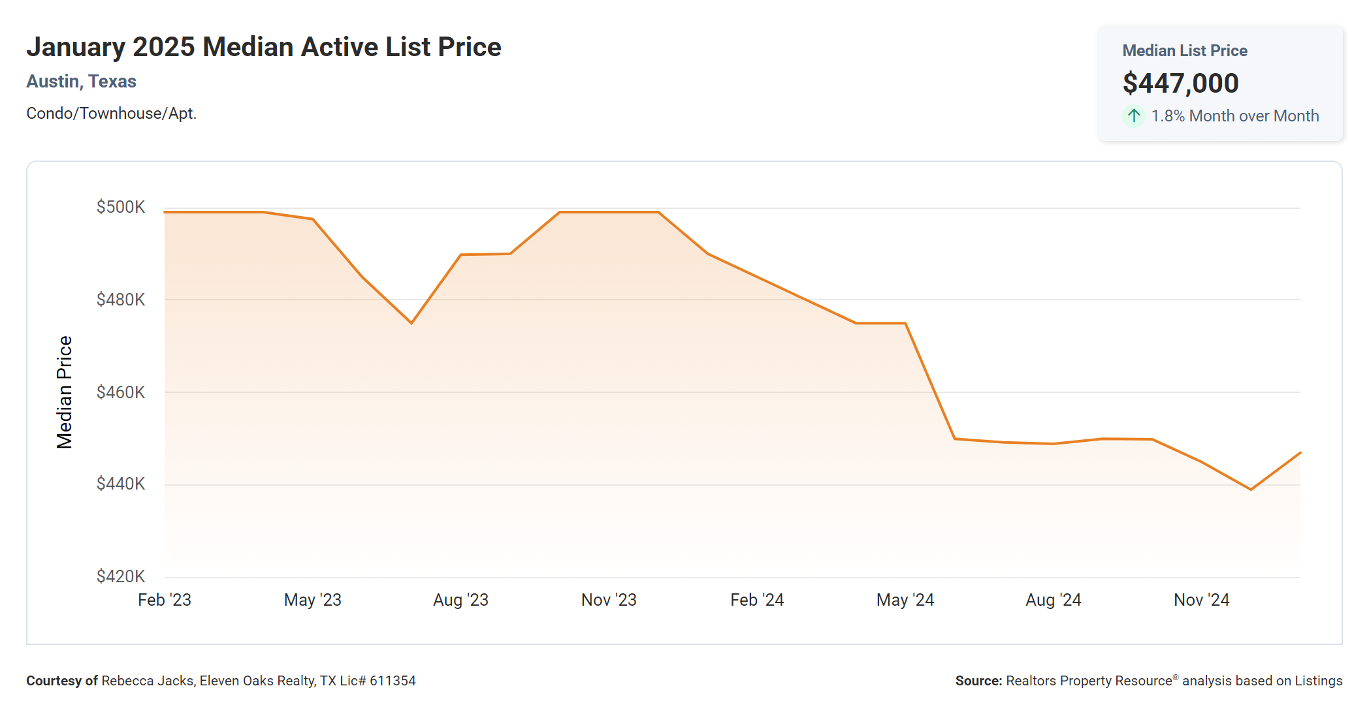Click the May '24 x-axis label
Viewport: 1369px width, 718px height.
(x=905, y=600)
